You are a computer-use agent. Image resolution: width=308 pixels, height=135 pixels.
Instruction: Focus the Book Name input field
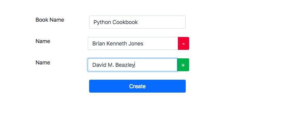coord(137,22)
